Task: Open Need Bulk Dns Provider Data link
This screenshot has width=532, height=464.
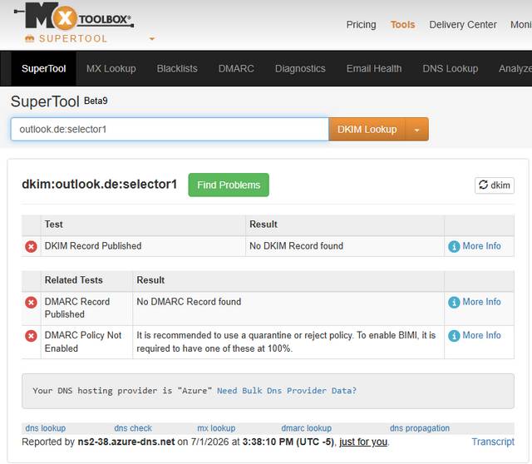Action: click(287, 391)
